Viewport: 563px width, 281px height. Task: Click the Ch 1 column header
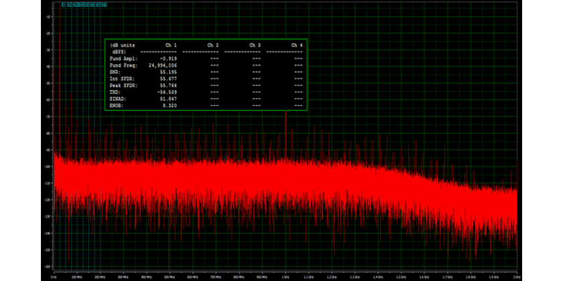pos(171,45)
